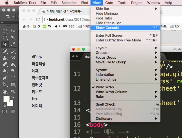
Task: Choose the Type tool
Action: [x=13, y=78]
